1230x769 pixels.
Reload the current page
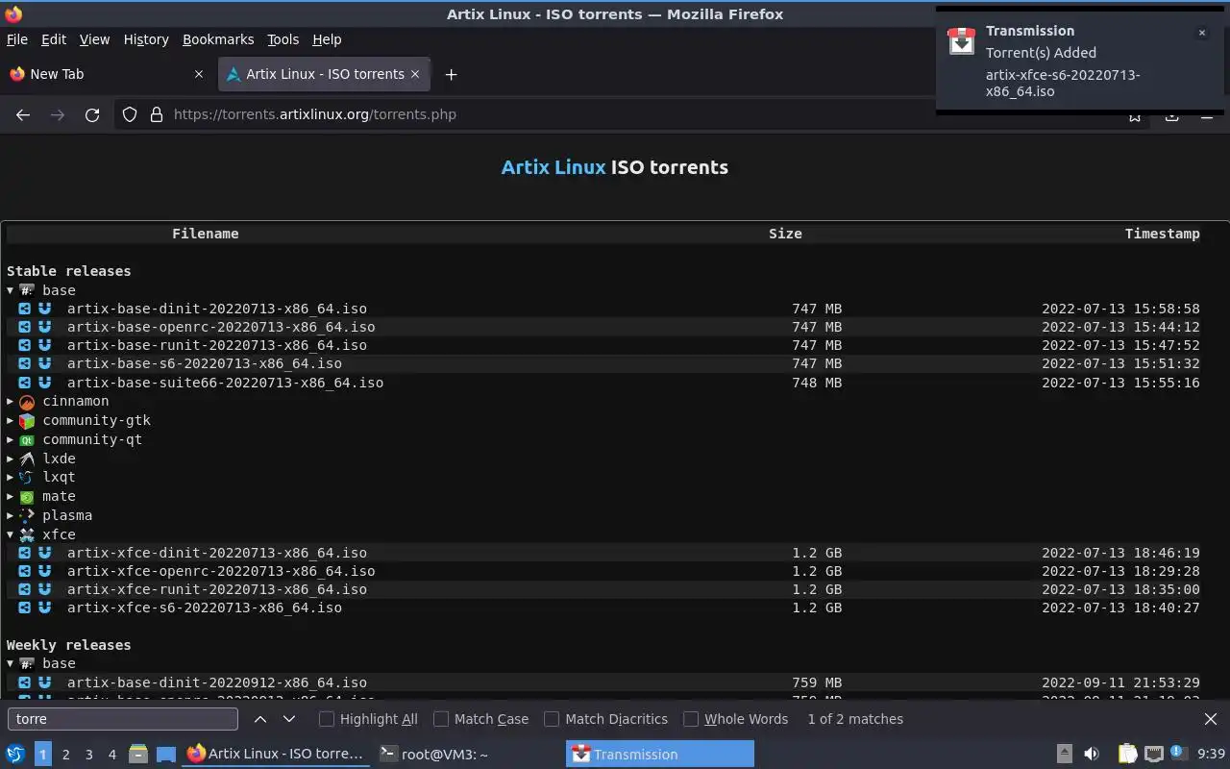tap(92, 114)
